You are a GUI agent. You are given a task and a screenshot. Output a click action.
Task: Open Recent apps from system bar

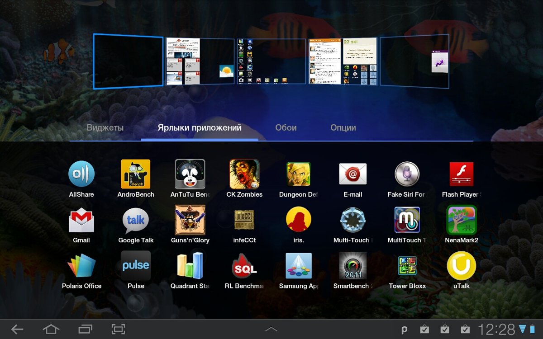click(85, 330)
